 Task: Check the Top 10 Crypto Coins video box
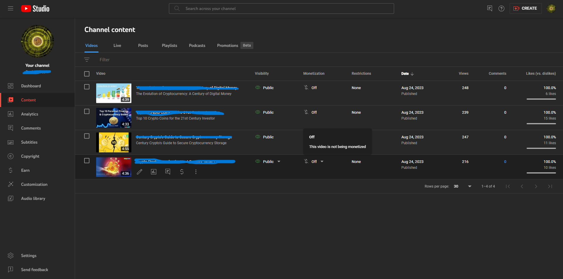click(87, 111)
